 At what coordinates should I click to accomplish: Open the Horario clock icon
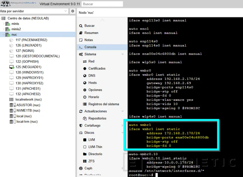coord(86,97)
